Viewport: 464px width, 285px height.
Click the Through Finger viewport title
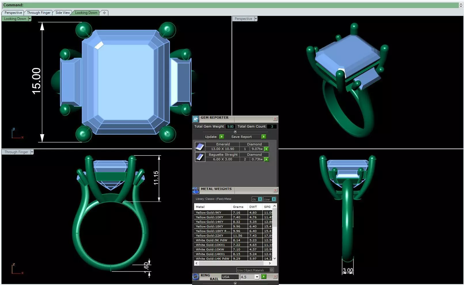[x=16, y=152]
